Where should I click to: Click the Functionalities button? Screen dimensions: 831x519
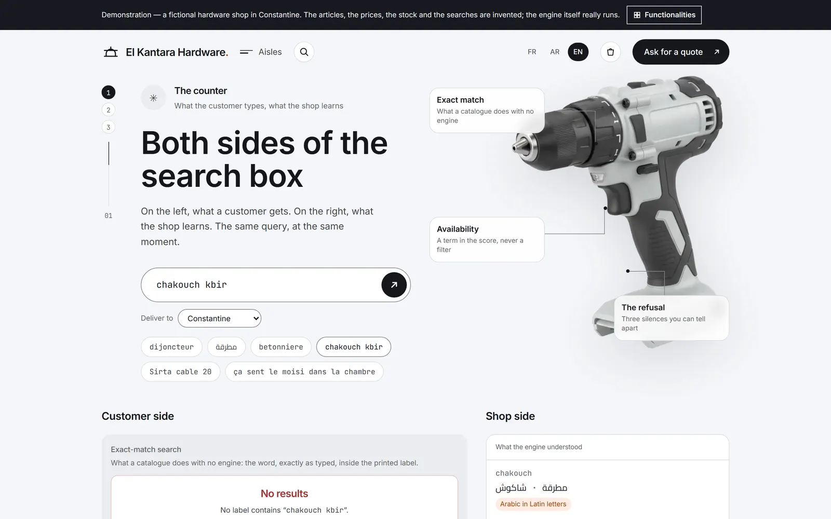pyautogui.click(x=664, y=15)
